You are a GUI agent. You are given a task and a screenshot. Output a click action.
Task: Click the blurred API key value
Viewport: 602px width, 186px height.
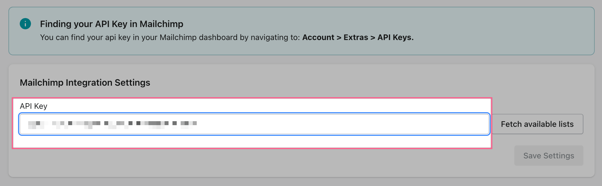click(x=112, y=123)
